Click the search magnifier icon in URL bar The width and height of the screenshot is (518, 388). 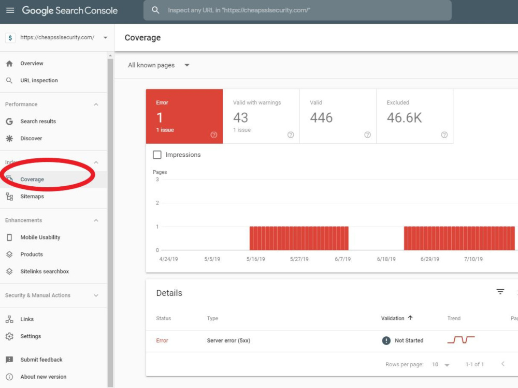(x=155, y=10)
